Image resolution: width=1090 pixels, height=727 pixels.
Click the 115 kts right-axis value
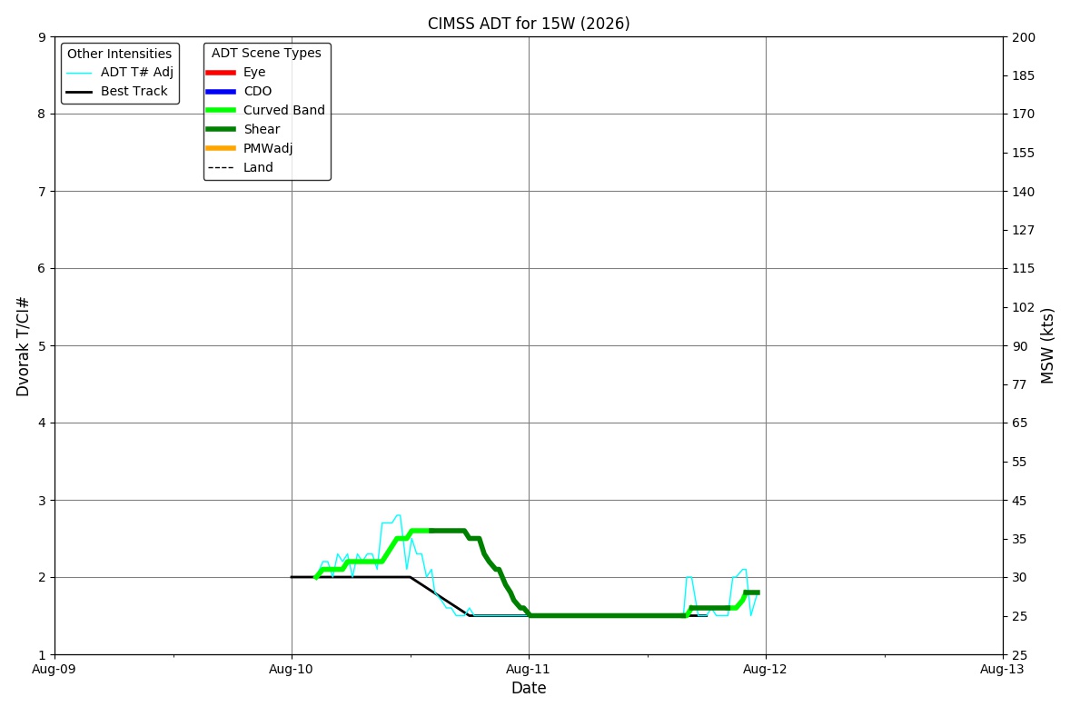pos(1023,269)
